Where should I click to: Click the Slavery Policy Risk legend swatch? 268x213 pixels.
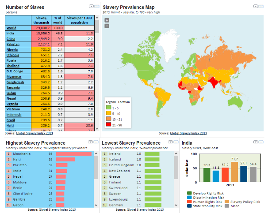[x=227, y=201]
